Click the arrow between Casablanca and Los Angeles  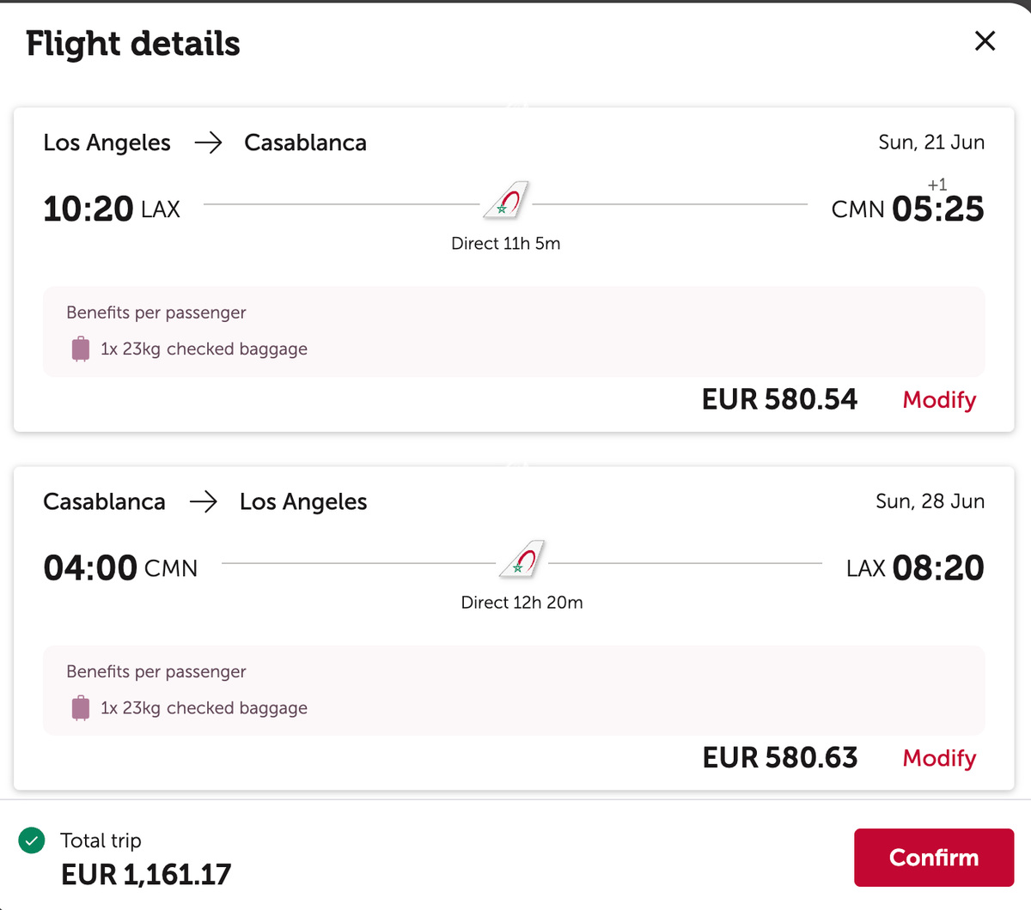[204, 501]
